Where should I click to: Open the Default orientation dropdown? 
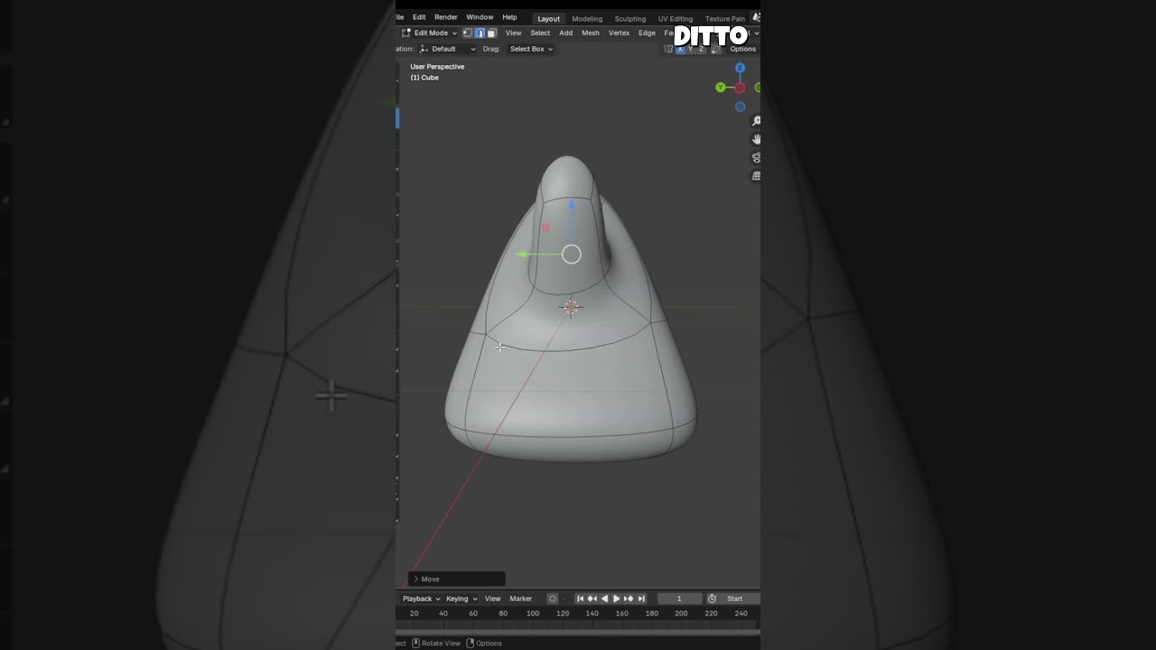[x=448, y=49]
